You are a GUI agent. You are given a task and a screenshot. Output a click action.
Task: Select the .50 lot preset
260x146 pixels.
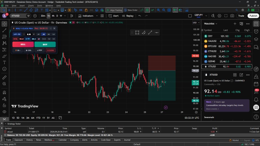pos(48,34)
